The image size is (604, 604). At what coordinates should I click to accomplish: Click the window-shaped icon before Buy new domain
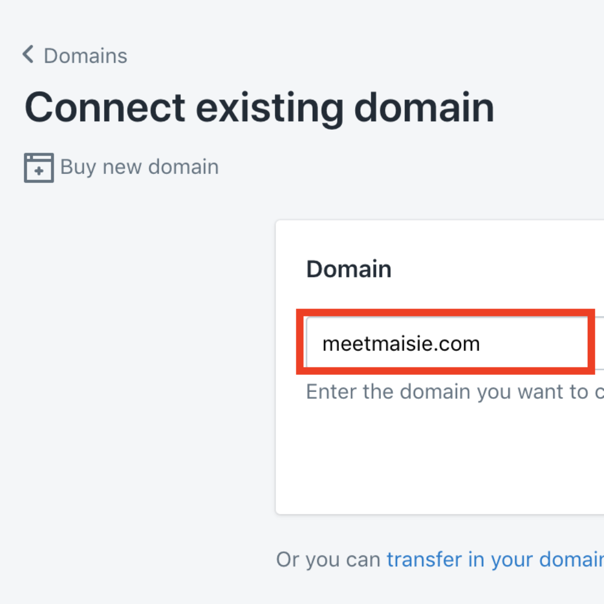38,167
